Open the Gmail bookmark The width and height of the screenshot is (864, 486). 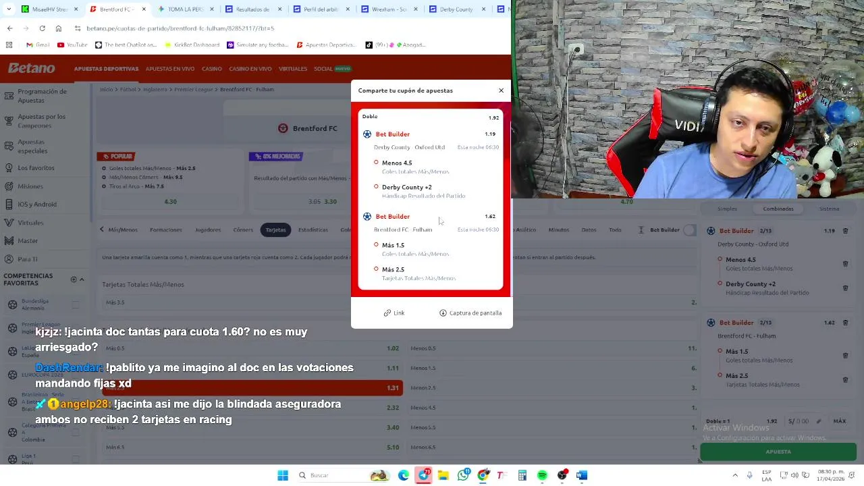(x=38, y=45)
